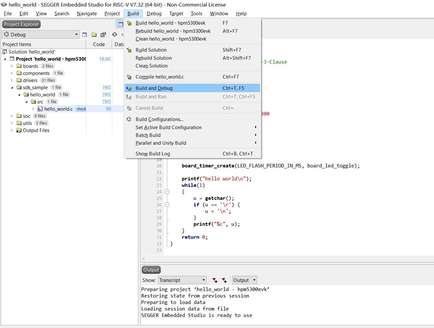Click the Project Explorer panel title
The width and height of the screenshot is (434, 328).
coord(21,24)
